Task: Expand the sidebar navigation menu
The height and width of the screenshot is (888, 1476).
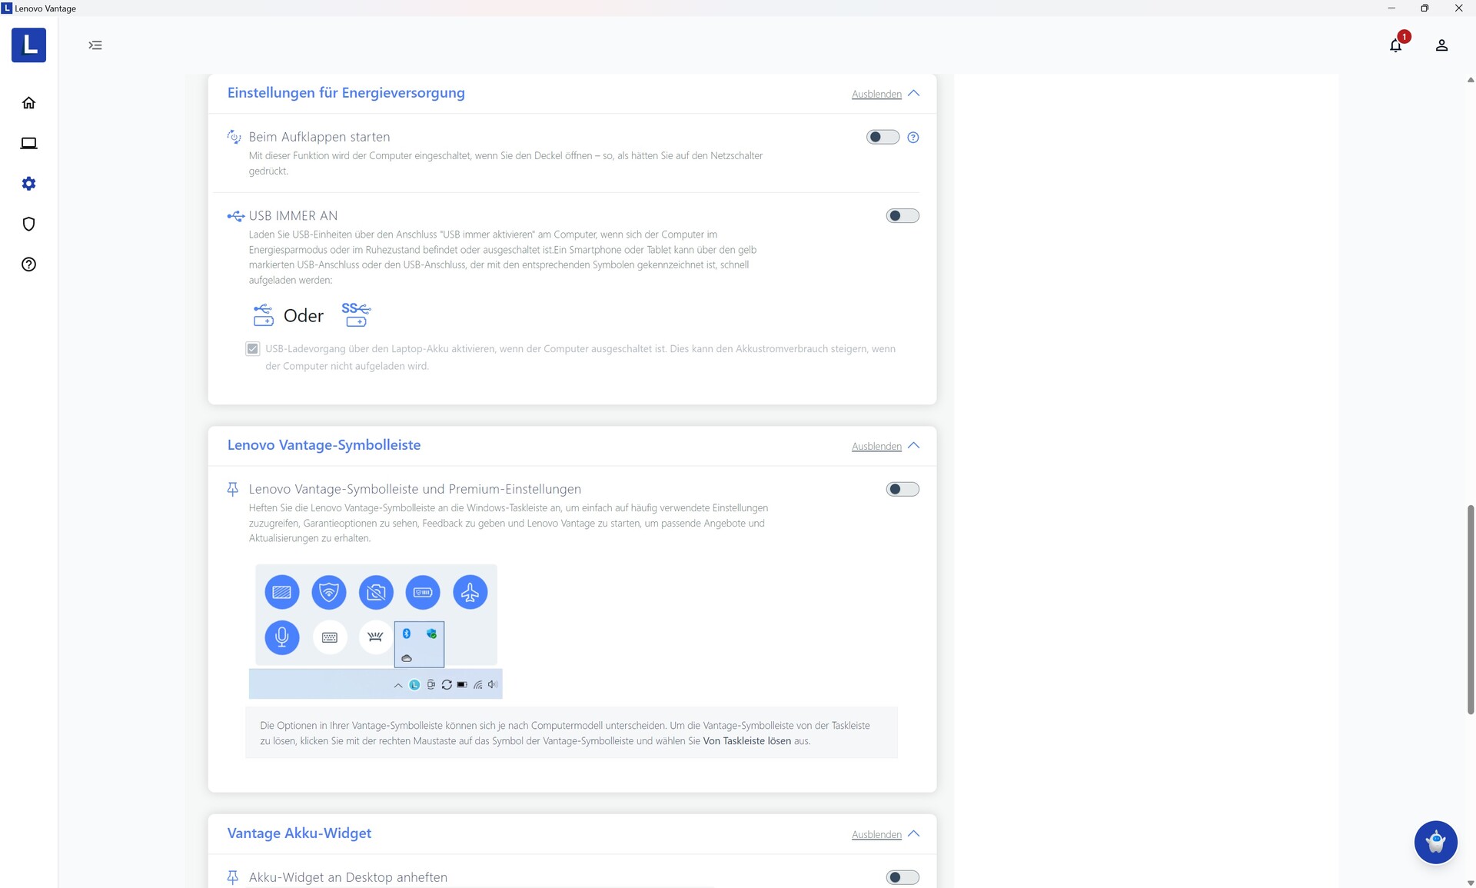Action: [95, 45]
